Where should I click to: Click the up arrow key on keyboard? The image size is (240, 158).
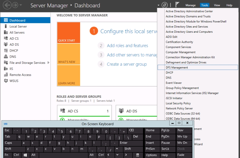[x=117, y=149]
